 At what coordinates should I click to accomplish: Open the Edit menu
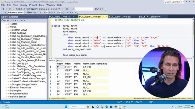click(9, 5)
